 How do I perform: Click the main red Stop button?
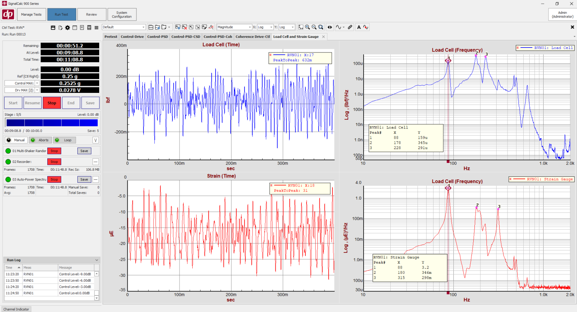[x=52, y=103]
